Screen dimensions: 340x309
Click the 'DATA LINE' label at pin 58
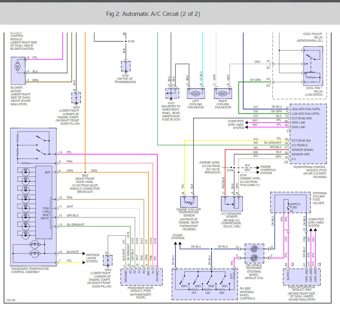coord(298,123)
